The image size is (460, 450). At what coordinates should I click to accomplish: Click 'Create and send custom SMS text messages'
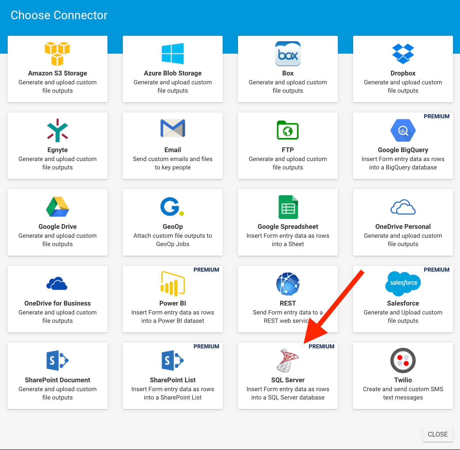tap(403, 393)
